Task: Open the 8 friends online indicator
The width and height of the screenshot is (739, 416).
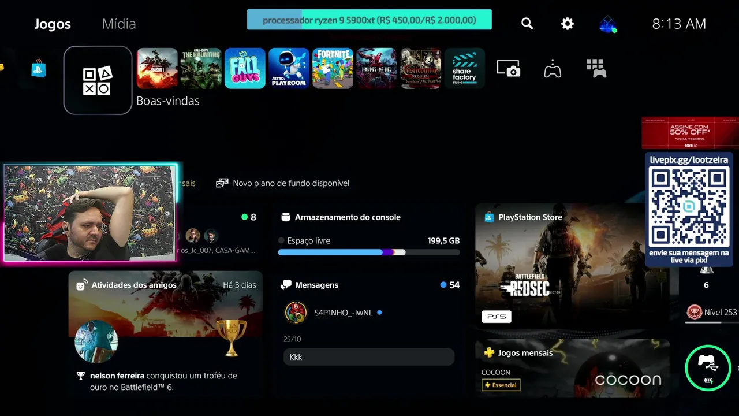Action: pyautogui.click(x=249, y=217)
